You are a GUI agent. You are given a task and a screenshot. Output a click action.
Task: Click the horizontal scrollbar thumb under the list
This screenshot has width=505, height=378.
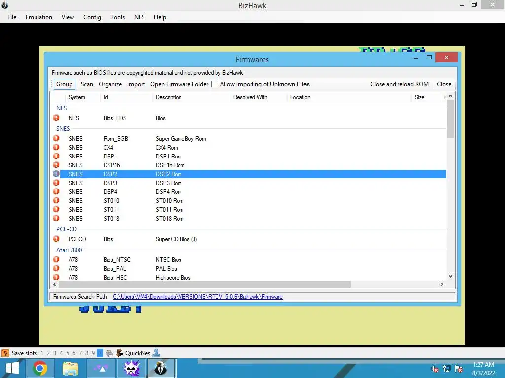click(205, 284)
